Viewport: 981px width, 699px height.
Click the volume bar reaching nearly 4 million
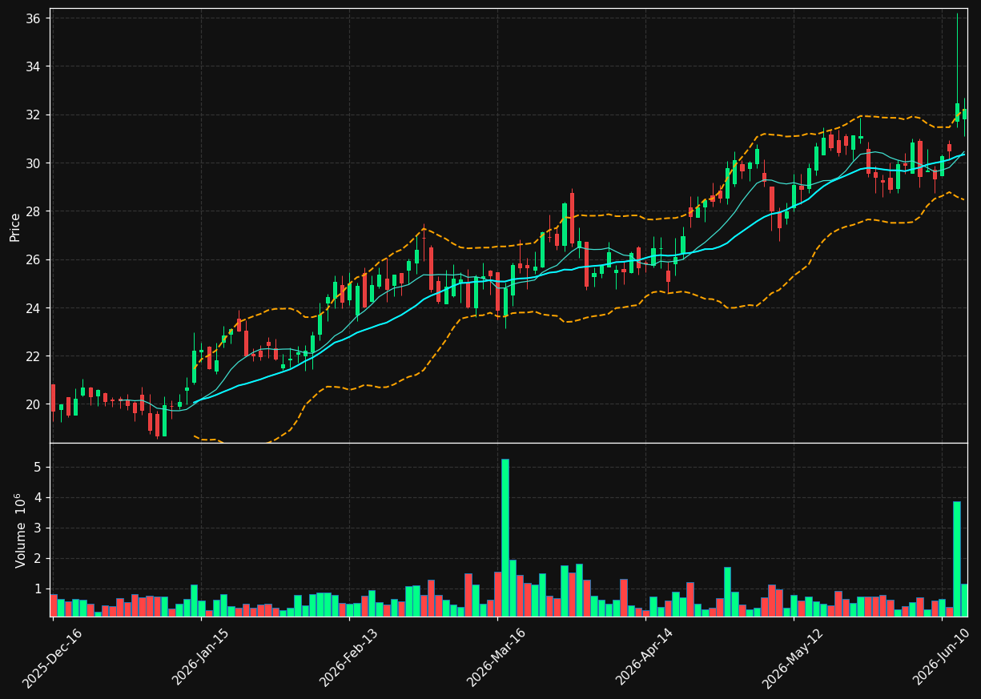point(957,559)
